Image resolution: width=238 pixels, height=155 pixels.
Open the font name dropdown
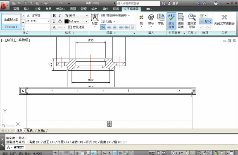76,15
